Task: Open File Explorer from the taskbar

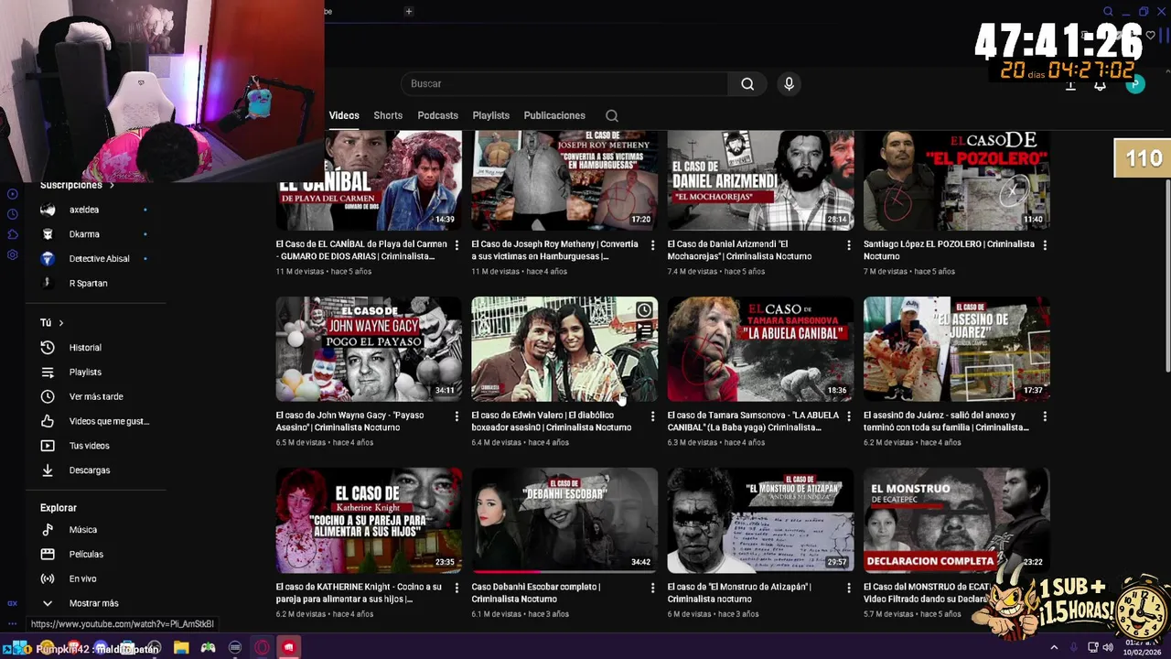Action: pos(181,648)
